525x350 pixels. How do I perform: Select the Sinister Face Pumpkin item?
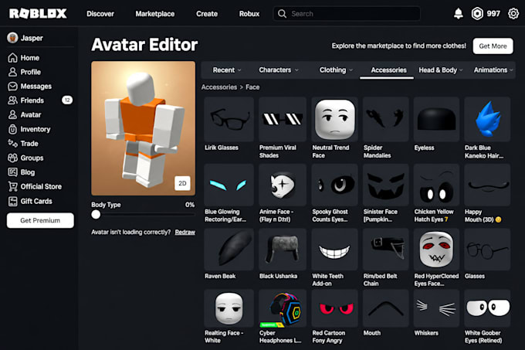tap(386, 185)
